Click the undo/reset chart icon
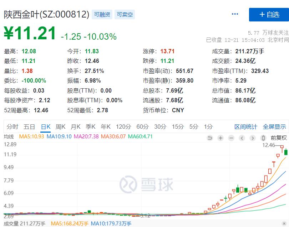Viewport: 289px width, 227px height. tap(210, 138)
